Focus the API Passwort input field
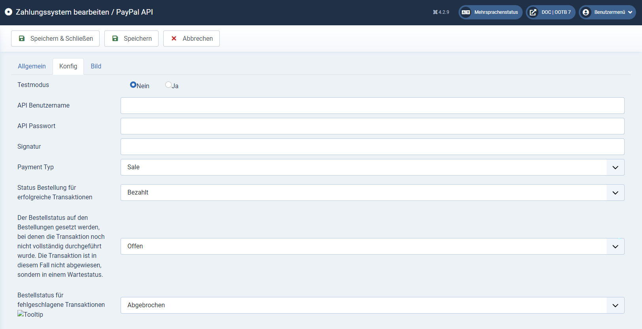 click(372, 126)
